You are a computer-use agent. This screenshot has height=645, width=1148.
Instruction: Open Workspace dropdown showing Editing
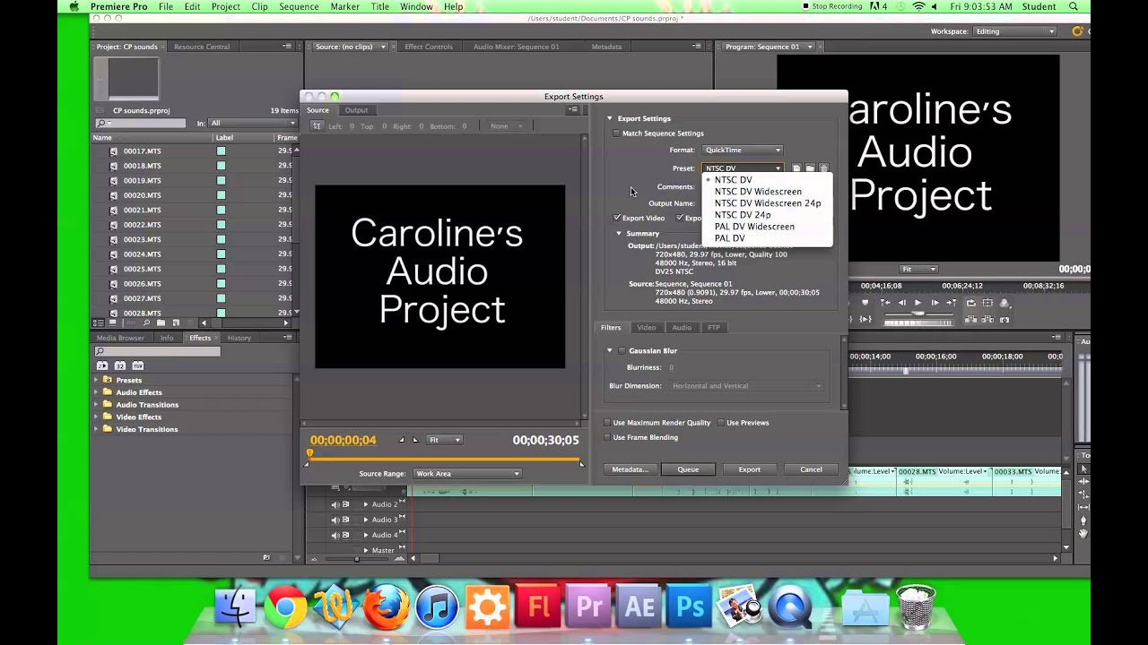[x=1015, y=31]
